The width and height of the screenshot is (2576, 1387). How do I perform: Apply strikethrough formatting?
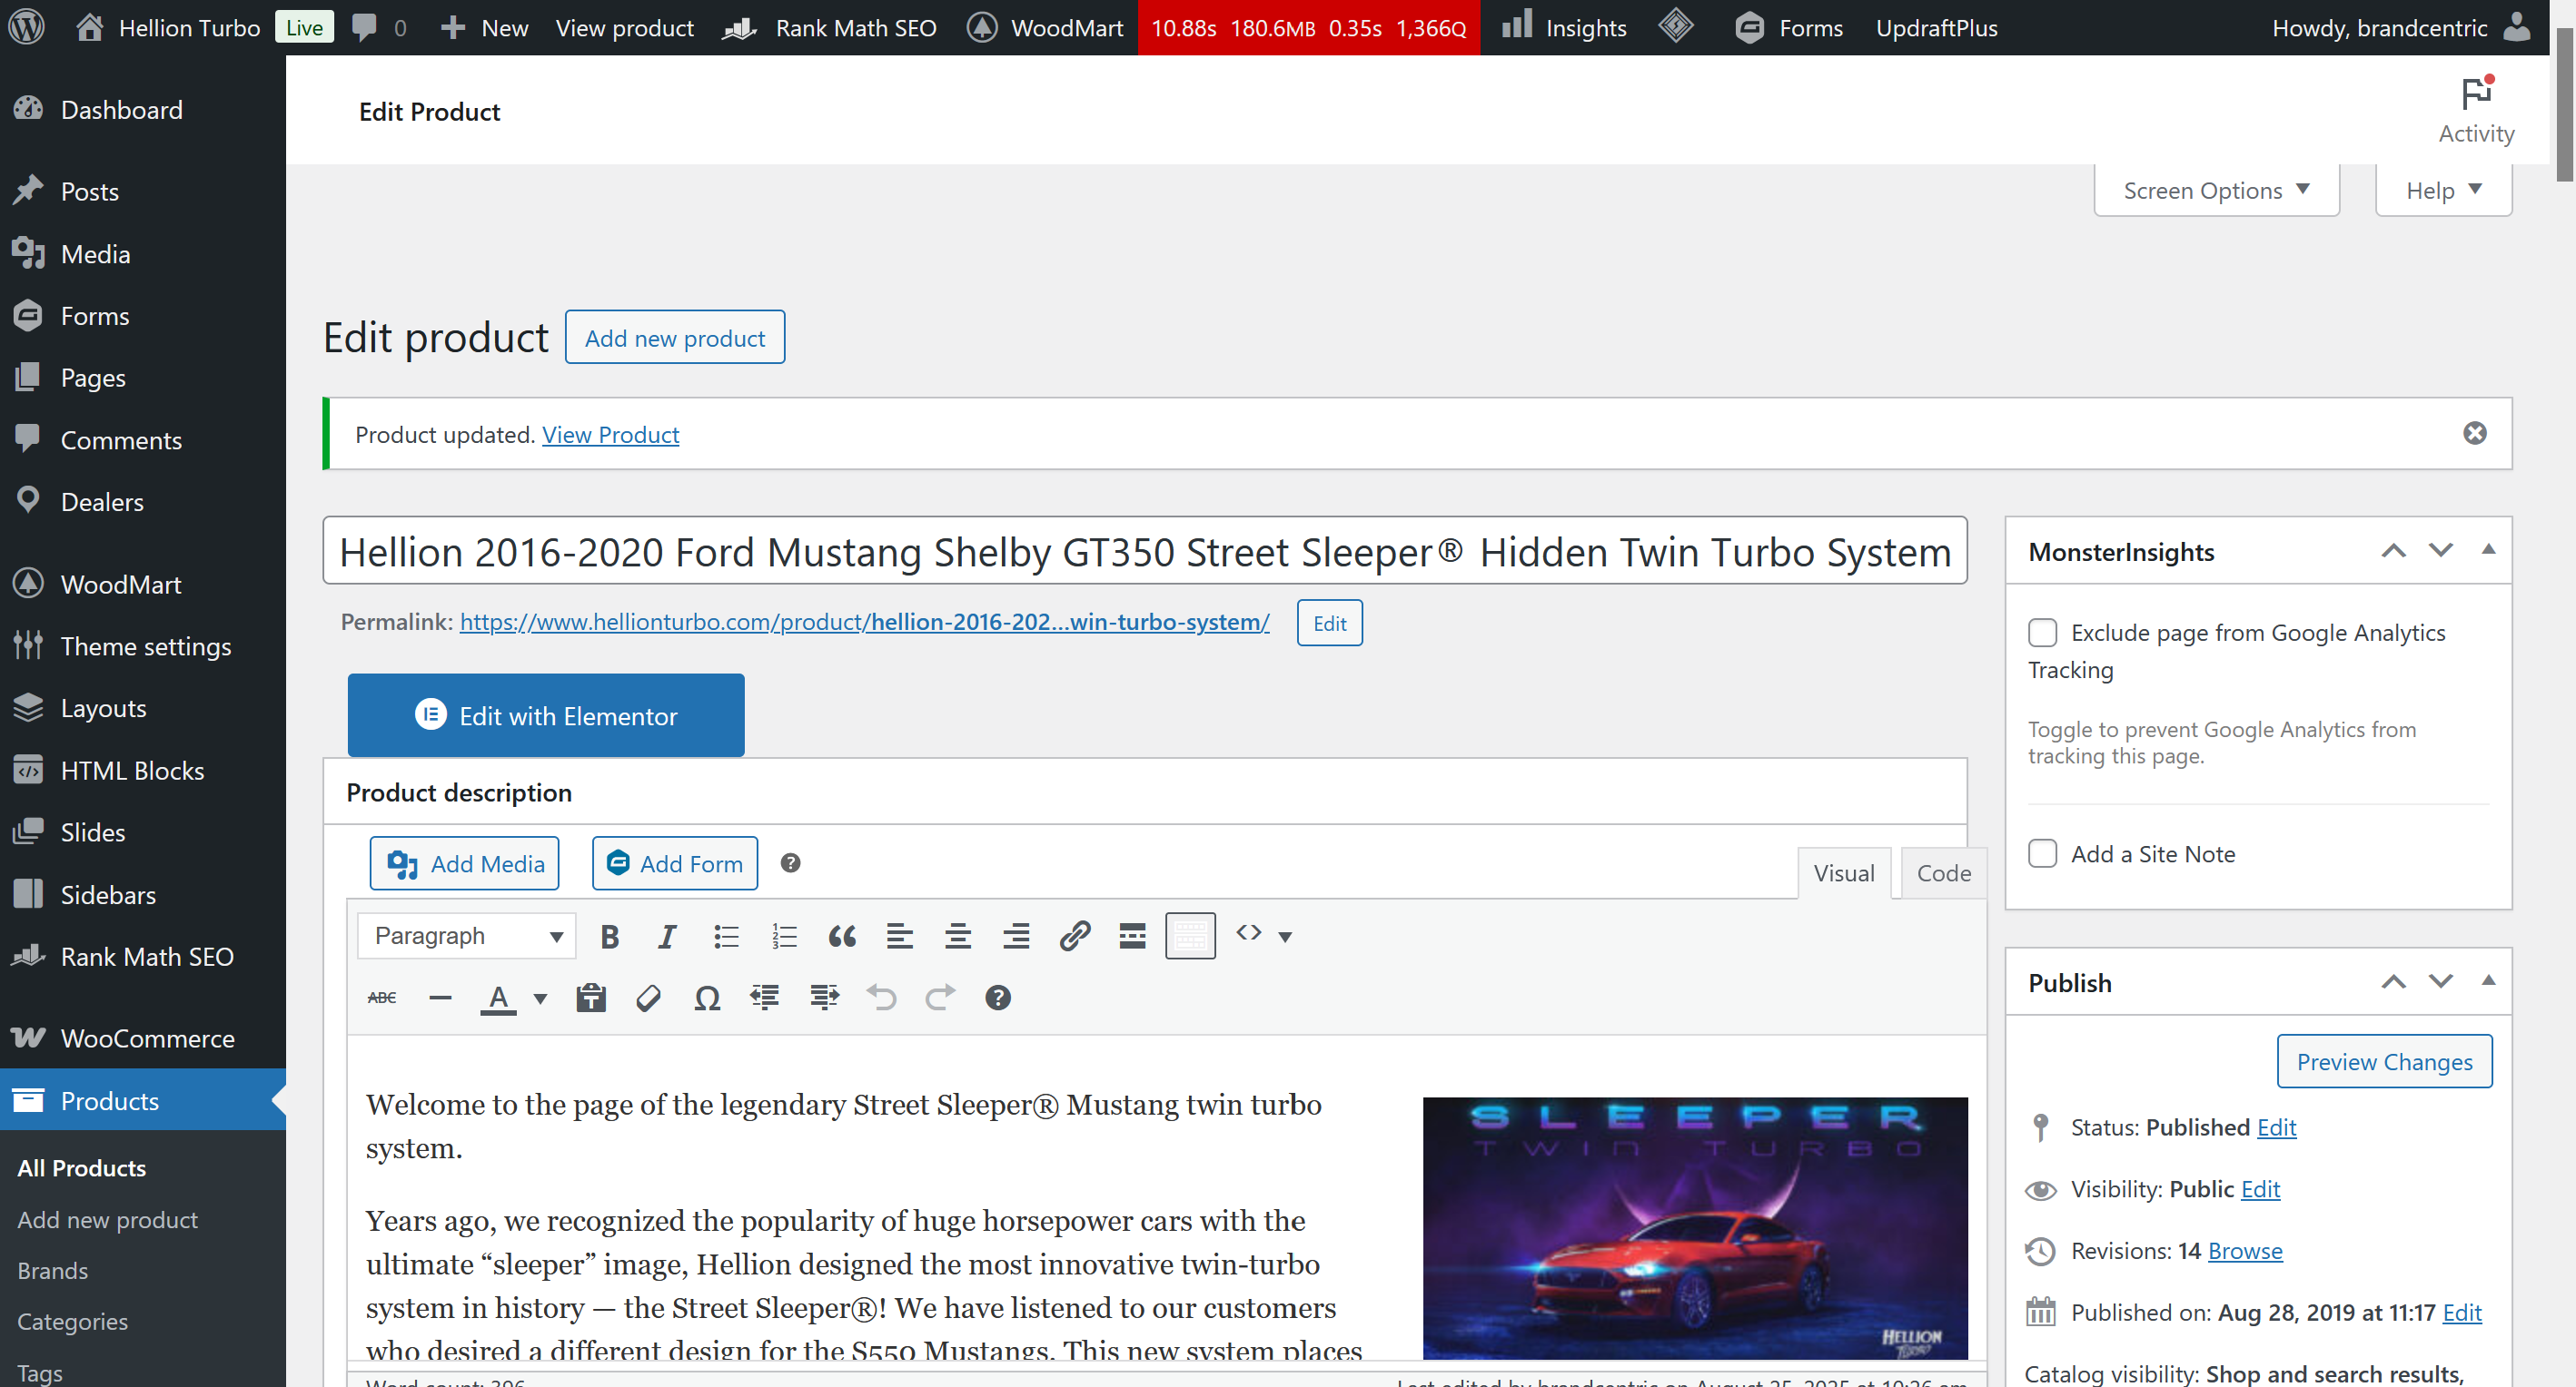[382, 998]
